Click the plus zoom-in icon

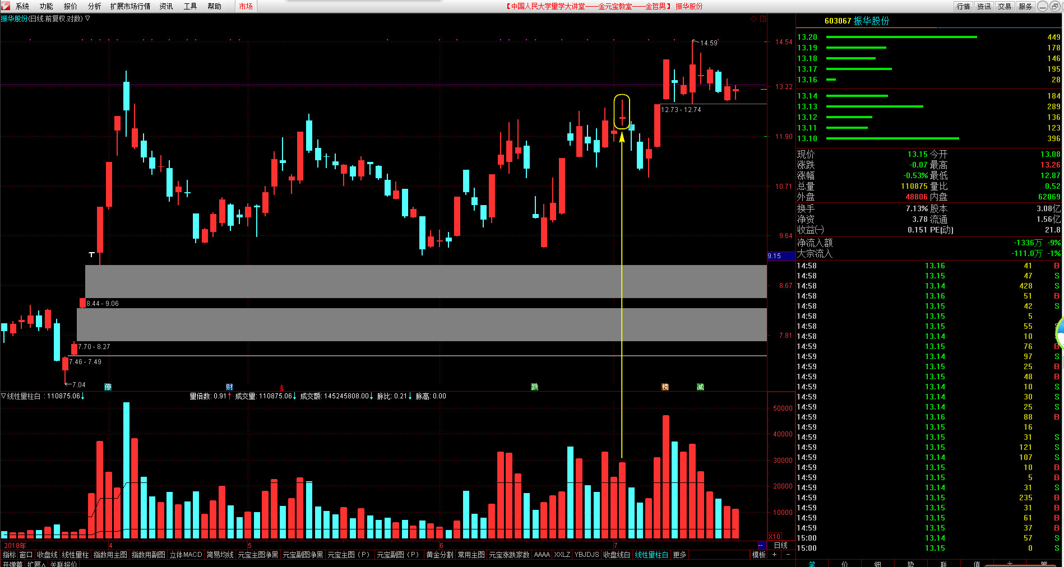(x=775, y=555)
